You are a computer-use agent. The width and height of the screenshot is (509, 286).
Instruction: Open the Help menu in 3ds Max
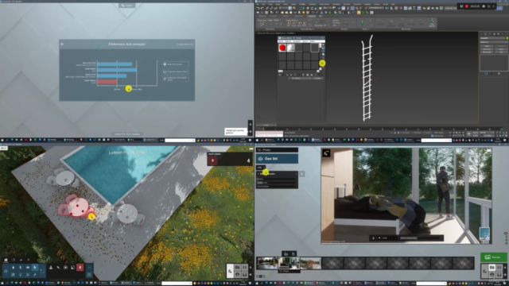[x=393, y=4]
